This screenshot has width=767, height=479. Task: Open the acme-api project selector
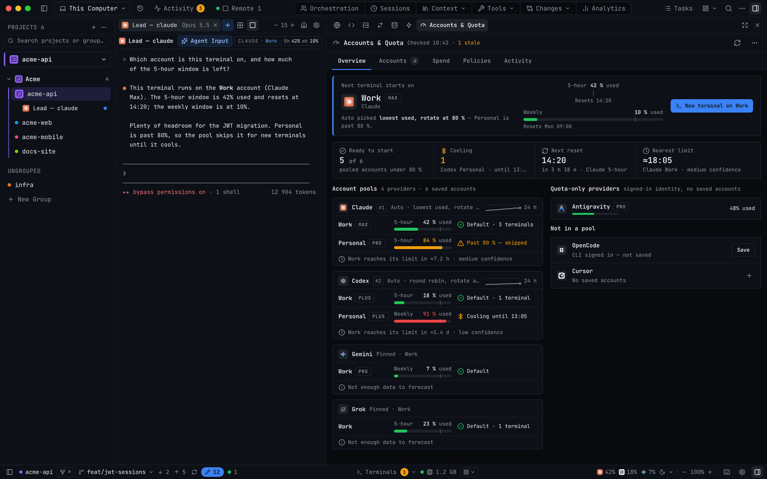[x=58, y=60]
